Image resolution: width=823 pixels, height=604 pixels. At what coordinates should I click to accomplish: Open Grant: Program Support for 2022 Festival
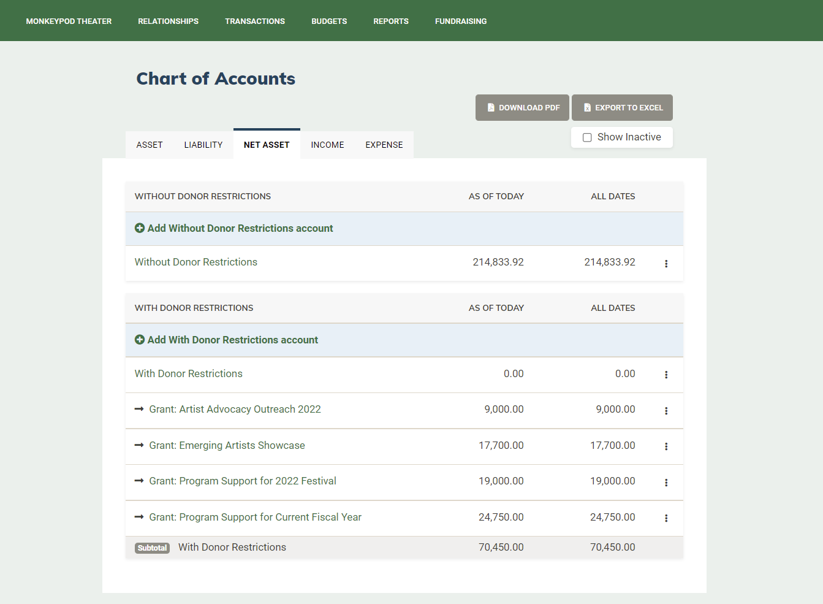(243, 481)
